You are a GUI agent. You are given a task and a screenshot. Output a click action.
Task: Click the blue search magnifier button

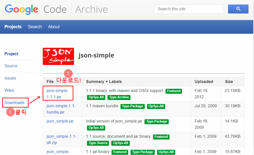coord(238,9)
